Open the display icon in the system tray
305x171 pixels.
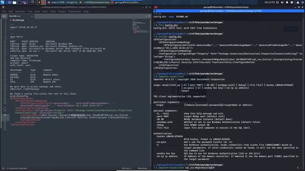(x=277, y=2)
